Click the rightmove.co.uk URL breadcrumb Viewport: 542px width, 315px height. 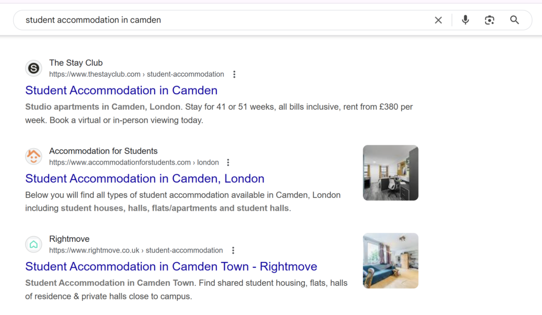[136, 250]
